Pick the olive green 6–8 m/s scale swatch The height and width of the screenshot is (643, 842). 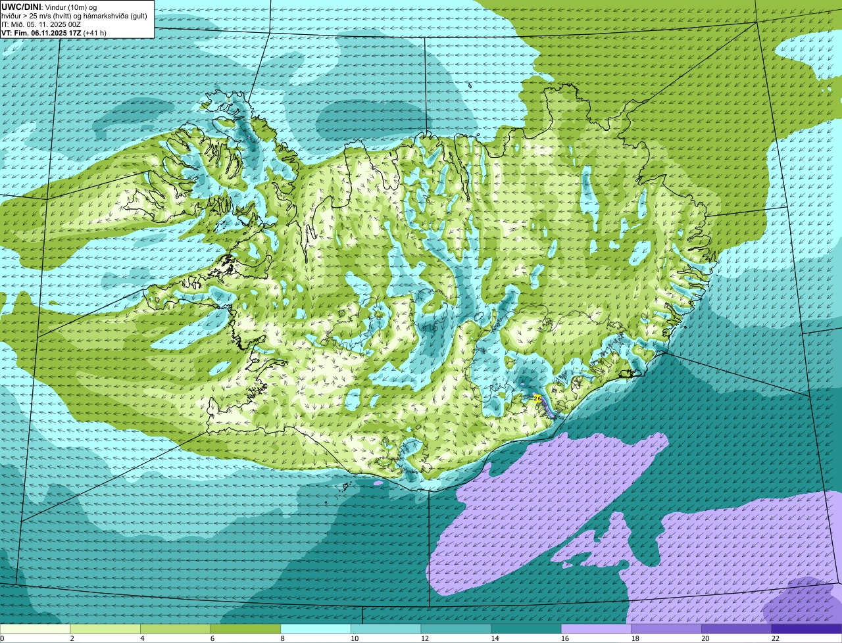click(x=245, y=629)
